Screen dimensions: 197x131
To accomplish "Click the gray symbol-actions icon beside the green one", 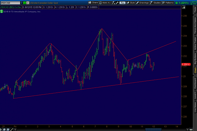I will (x=28, y=3).
